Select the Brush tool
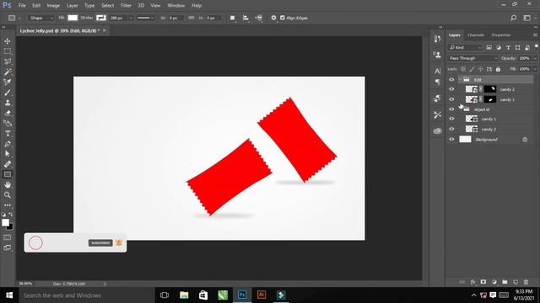This screenshot has height=303, width=540. (8, 93)
